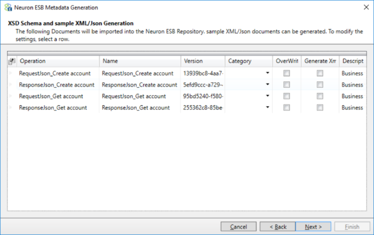Click the OverWrite column header

point(287,61)
